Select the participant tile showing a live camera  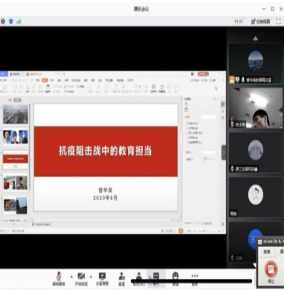pos(255,108)
